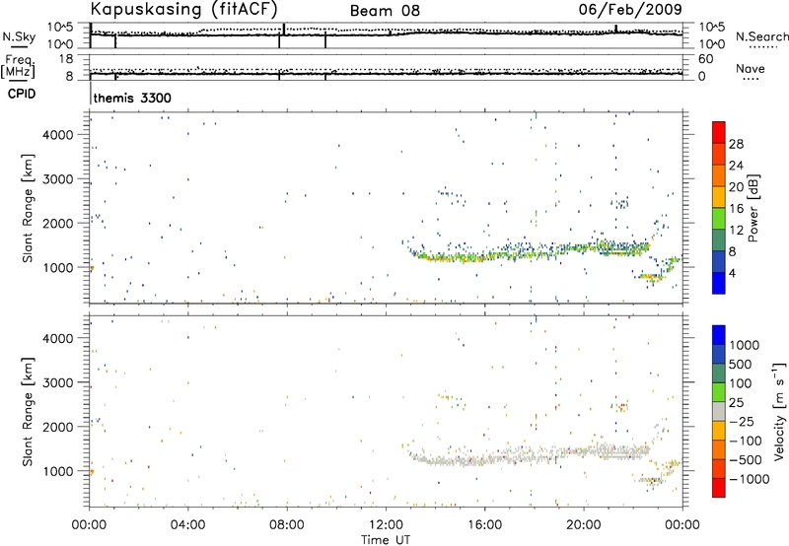Click the 4 tick on power colorbar

tap(732, 274)
